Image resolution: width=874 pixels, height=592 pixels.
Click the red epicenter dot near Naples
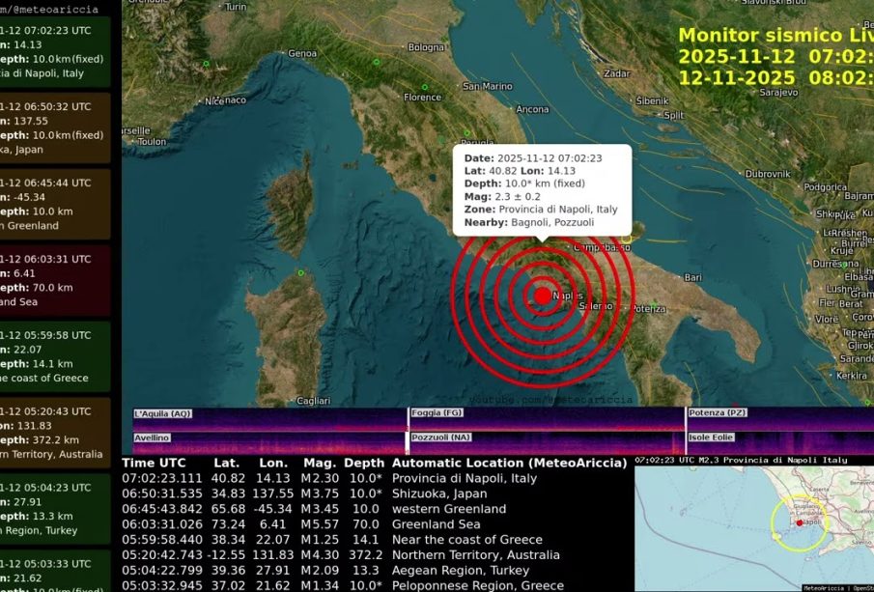(x=543, y=296)
